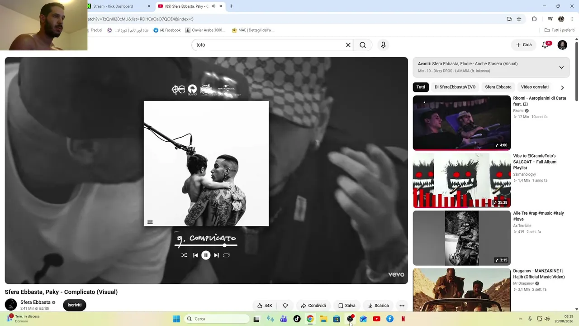Screen dimensions: 579x326
Task: Click the next-track graphic in the video
Action: point(216,255)
